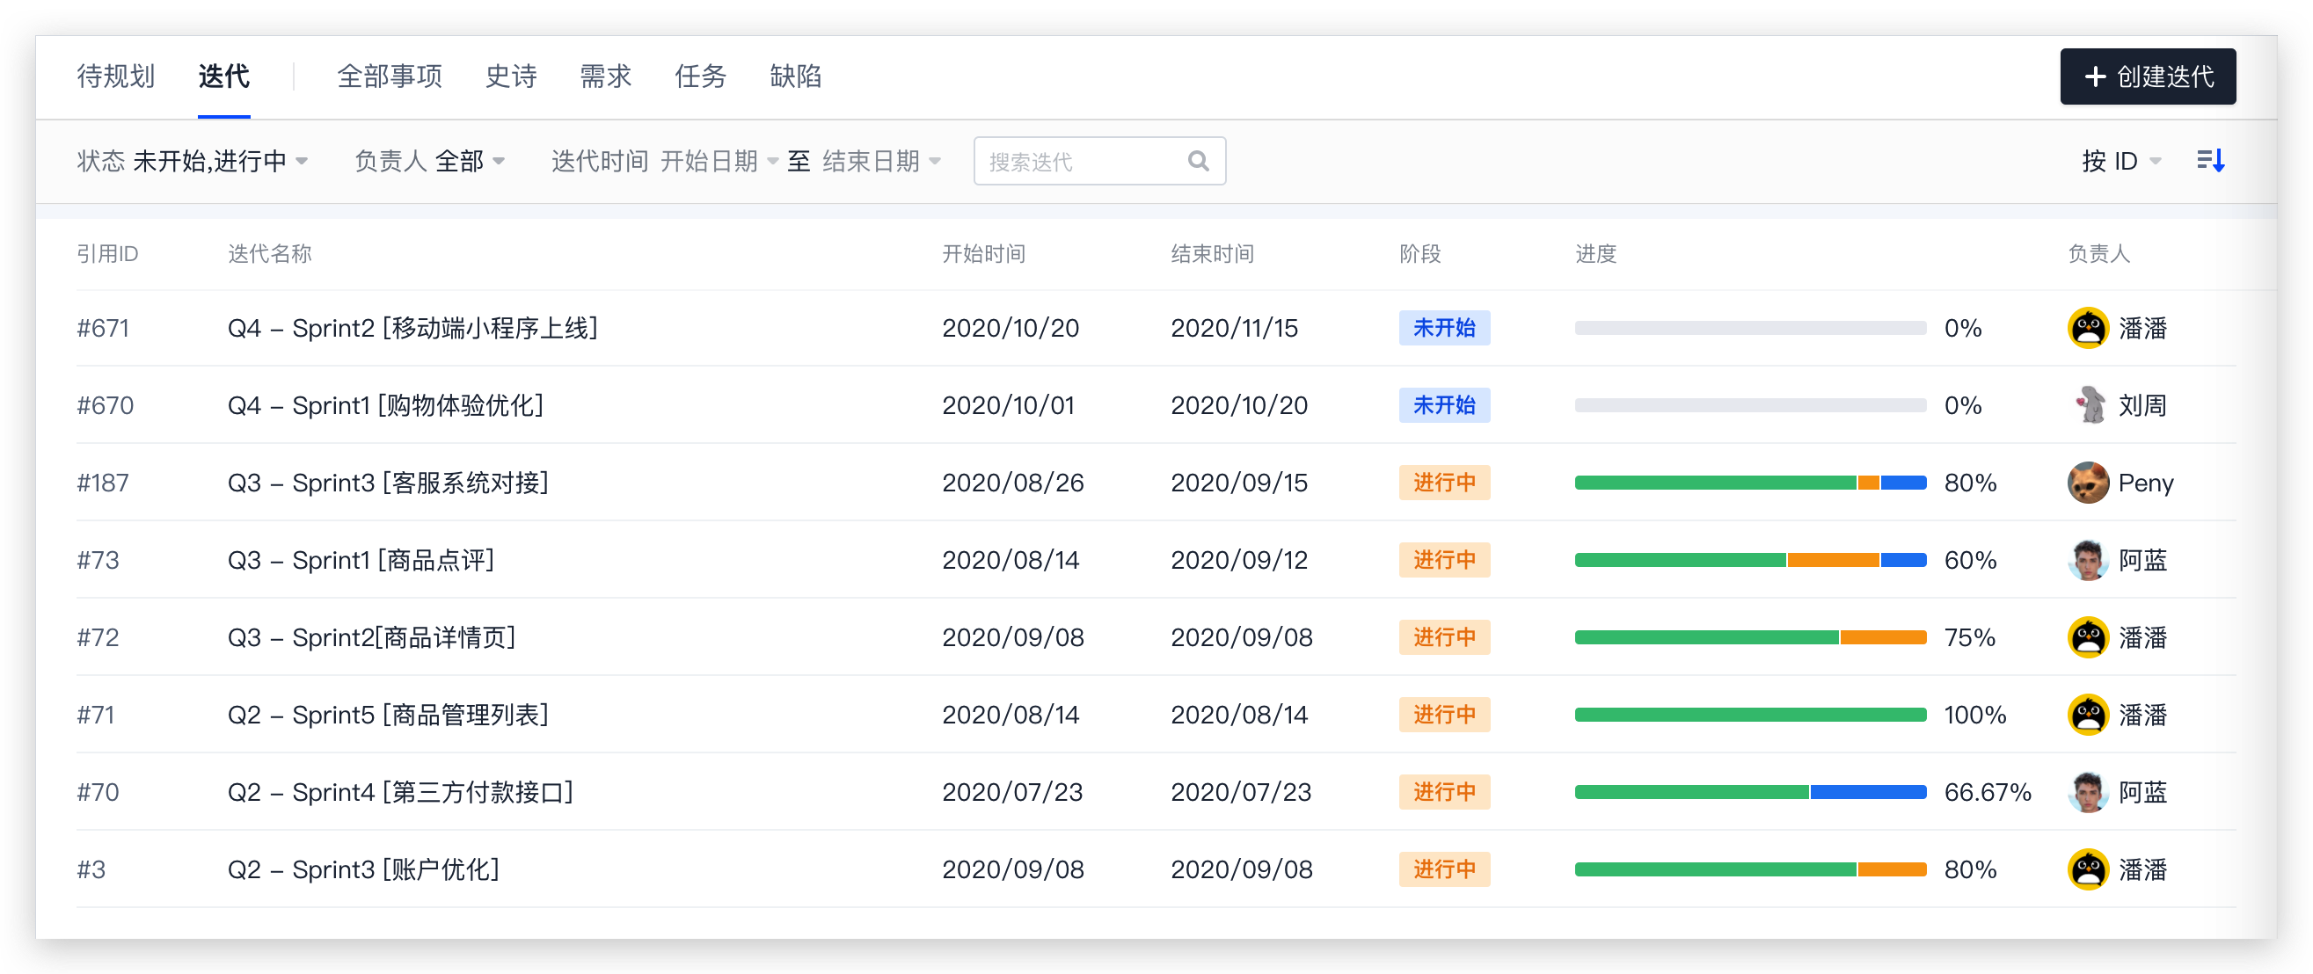The width and height of the screenshot is (2313, 974).
Task: Open iteration Q2 – Sprint4 [第三方付款接口]
Action: [400, 792]
